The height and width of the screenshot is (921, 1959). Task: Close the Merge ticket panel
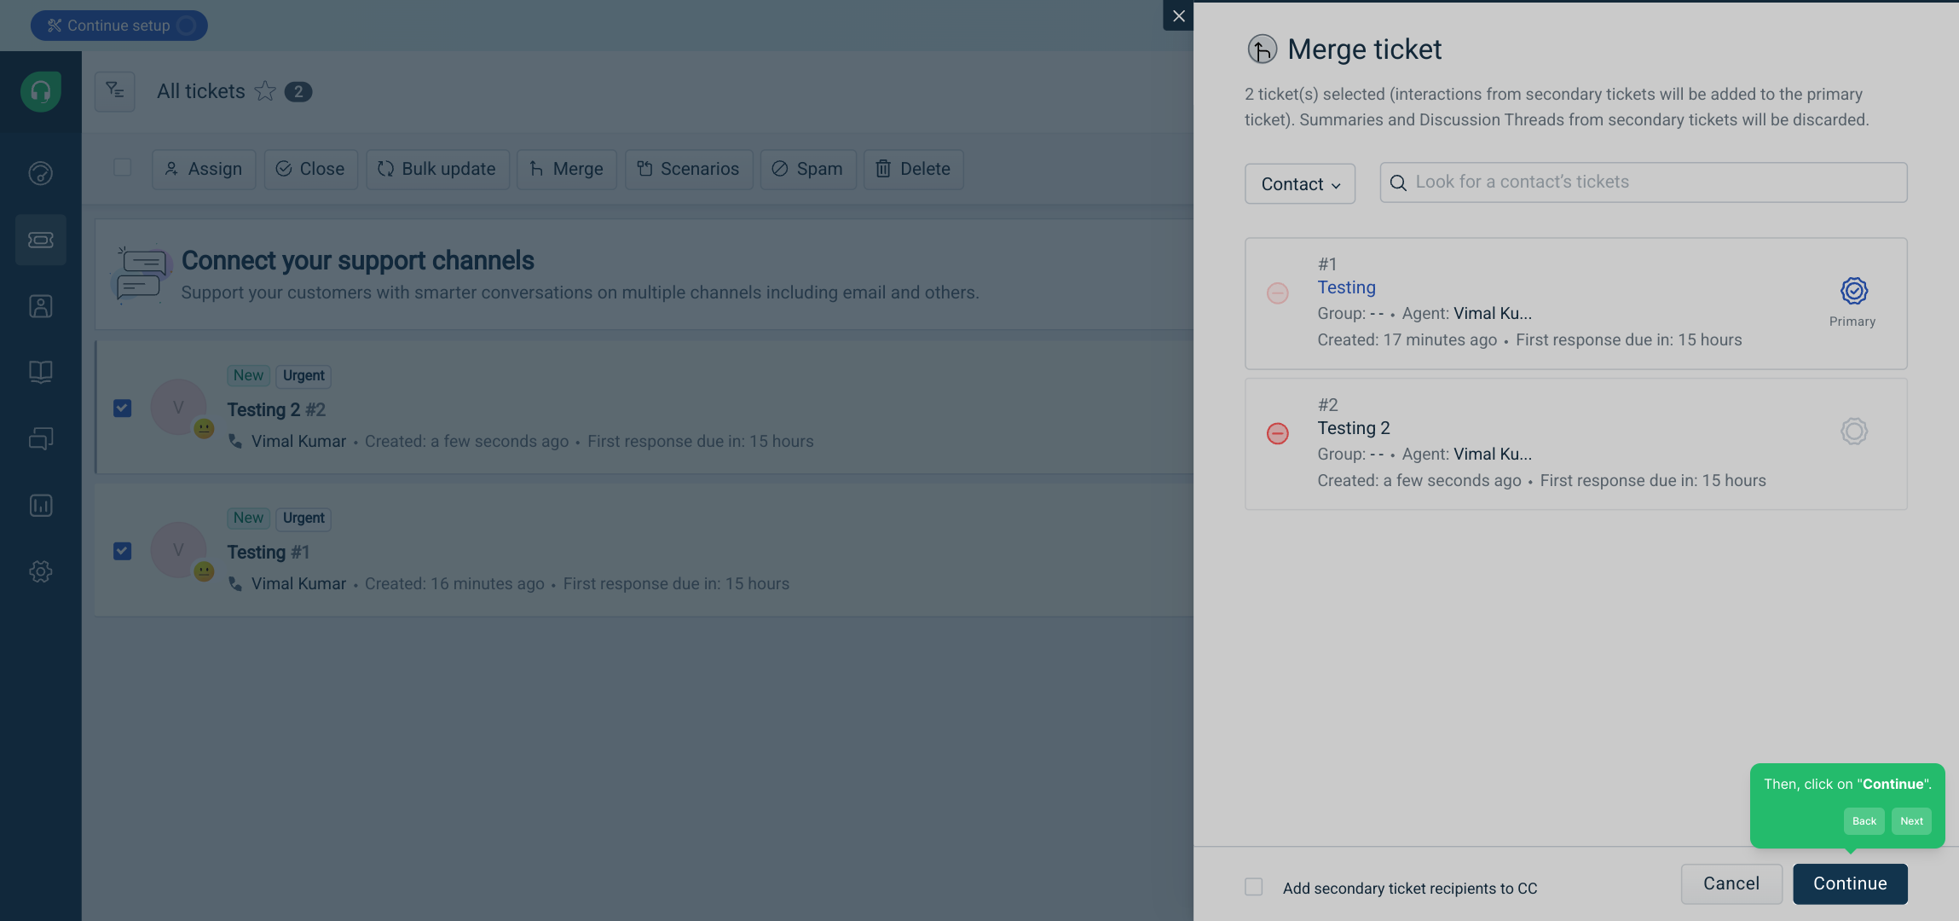pyautogui.click(x=1178, y=15)
